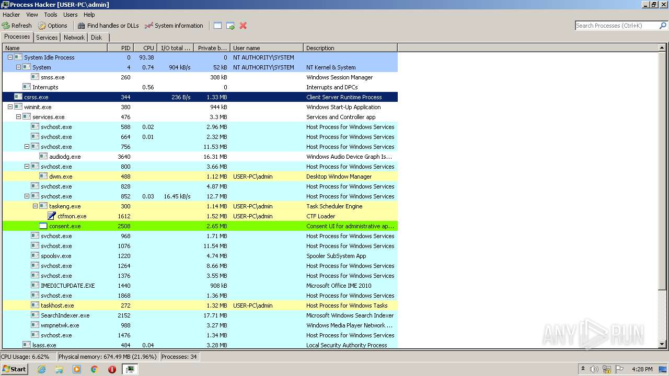Open the Users menu

70,15
